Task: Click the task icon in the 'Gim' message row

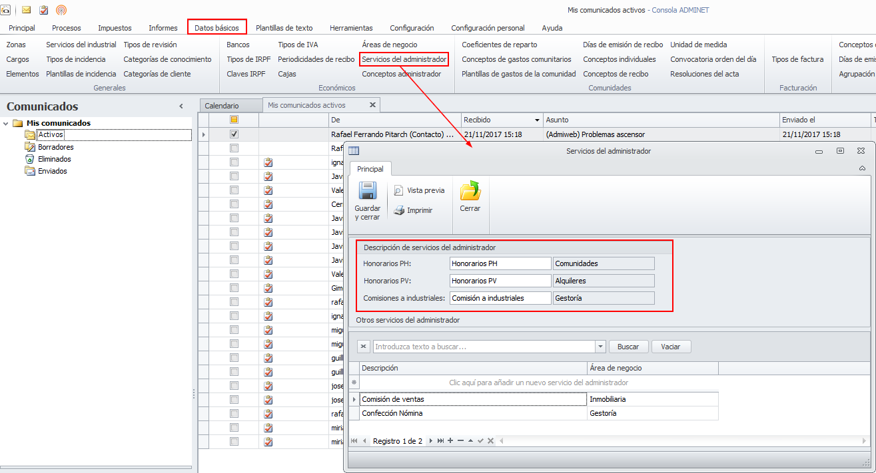Action: point(268,288)
